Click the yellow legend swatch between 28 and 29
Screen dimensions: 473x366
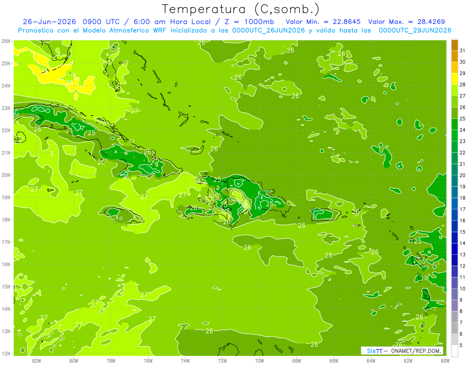click(454, 79)
